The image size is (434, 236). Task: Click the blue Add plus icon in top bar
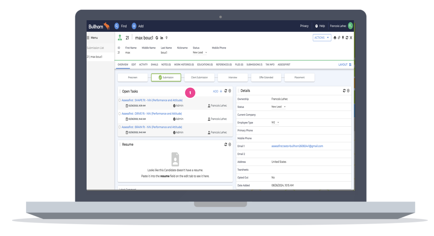click(x=134, y=26)
